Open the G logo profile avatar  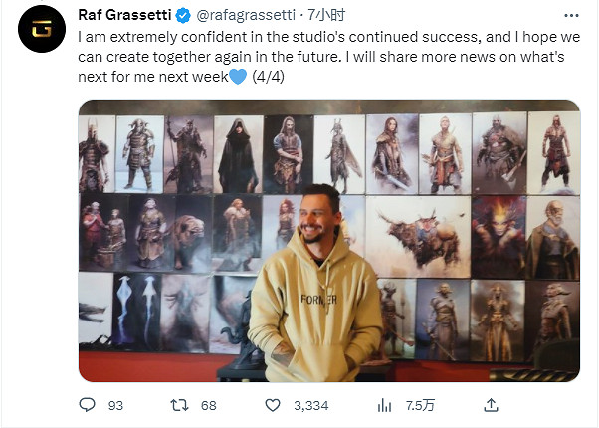click(41, 30)
